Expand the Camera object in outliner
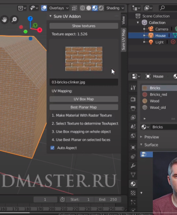The image size is (177, 215). 144,29
